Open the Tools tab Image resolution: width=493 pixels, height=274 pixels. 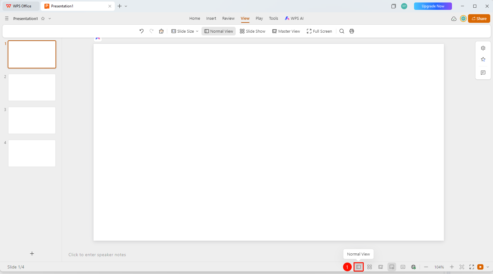click(273, 18)
